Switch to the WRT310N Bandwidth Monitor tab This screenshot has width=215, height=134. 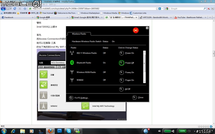click(x=156, y=17)
